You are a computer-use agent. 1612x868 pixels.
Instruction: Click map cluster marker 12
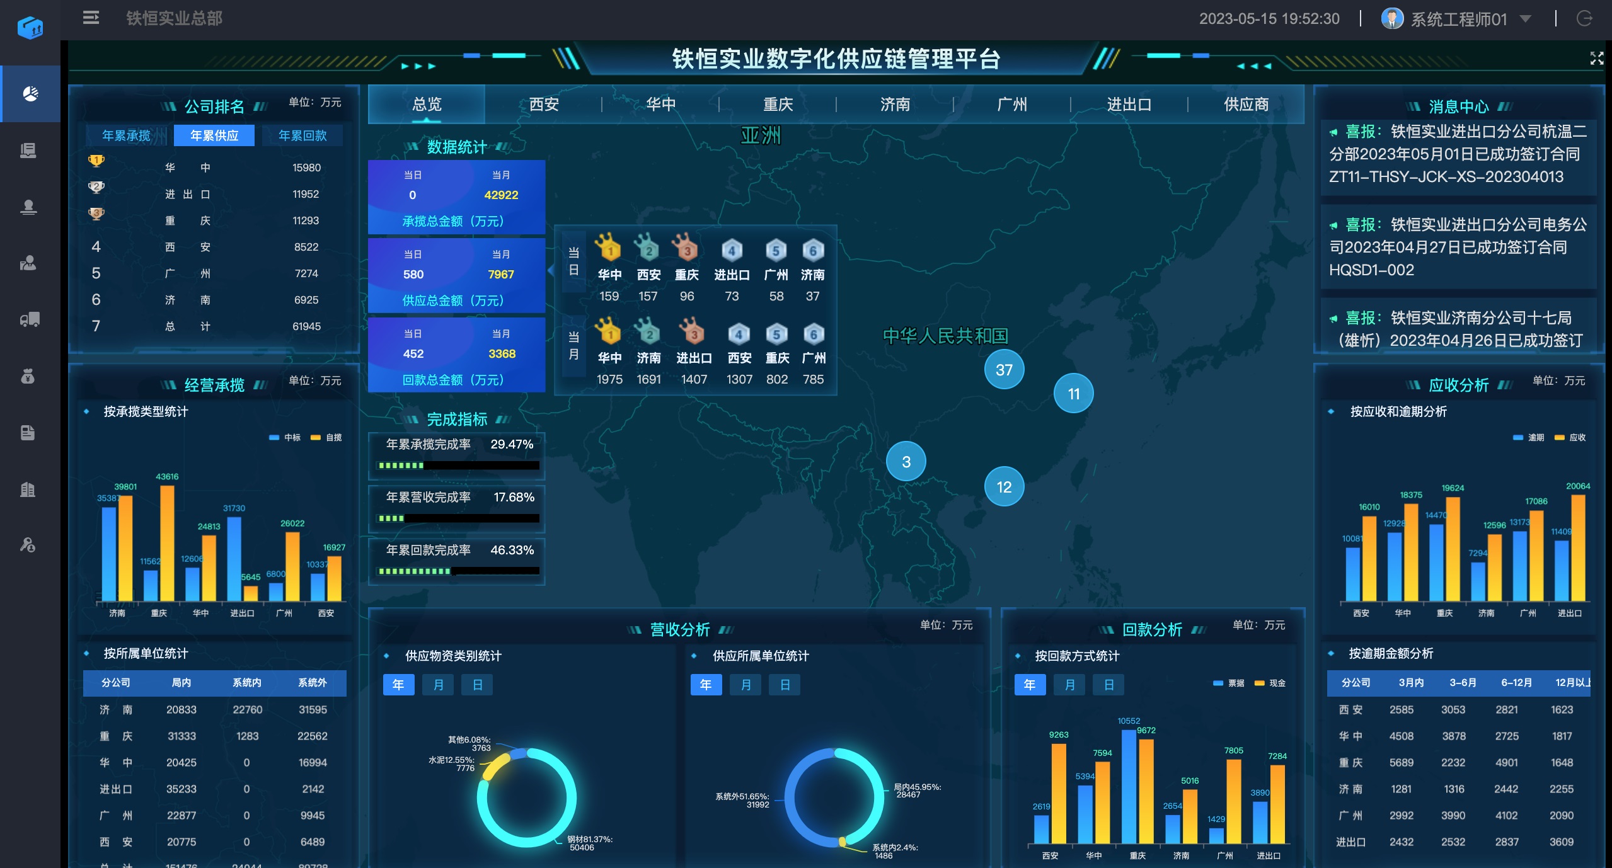click(x=1004, y=487)
